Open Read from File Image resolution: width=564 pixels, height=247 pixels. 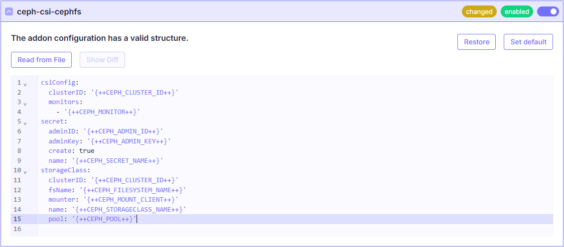[x=41, y=60]
